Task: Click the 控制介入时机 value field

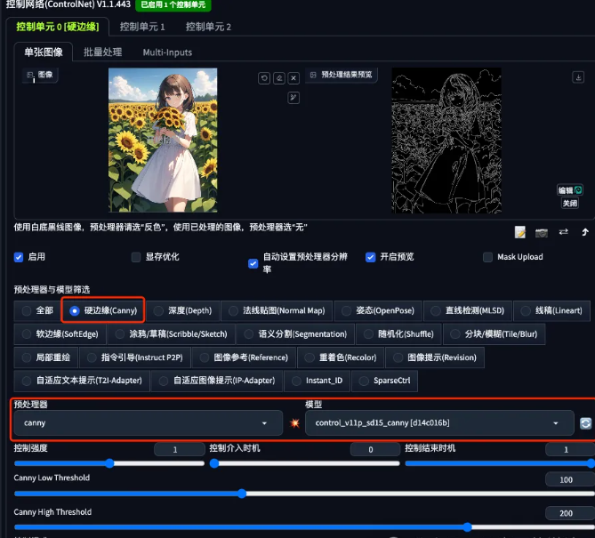Action: (x=375, y=450)
